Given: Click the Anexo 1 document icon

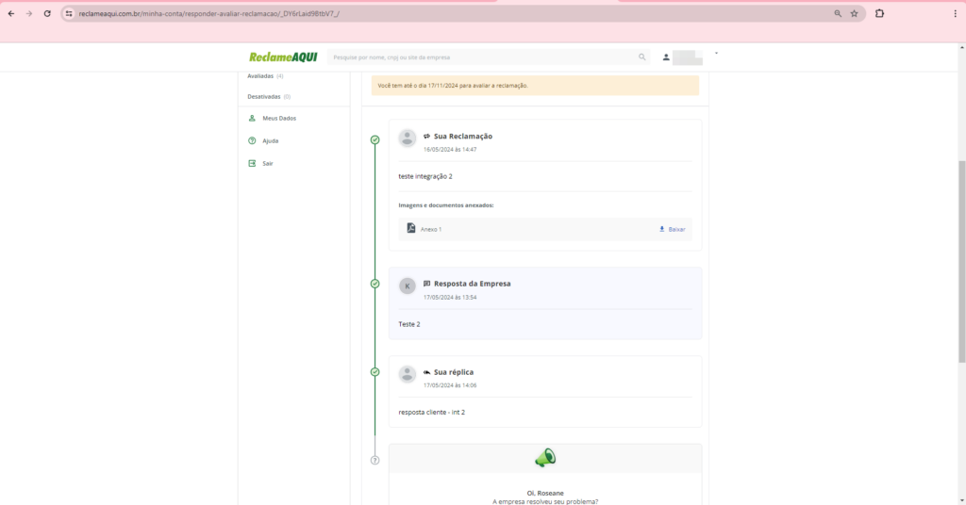Looking at the screenshot, I should (x=411, y=229).
